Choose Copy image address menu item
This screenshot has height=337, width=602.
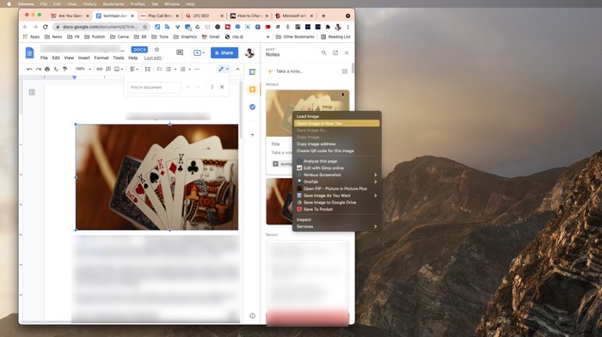(337, 144)
